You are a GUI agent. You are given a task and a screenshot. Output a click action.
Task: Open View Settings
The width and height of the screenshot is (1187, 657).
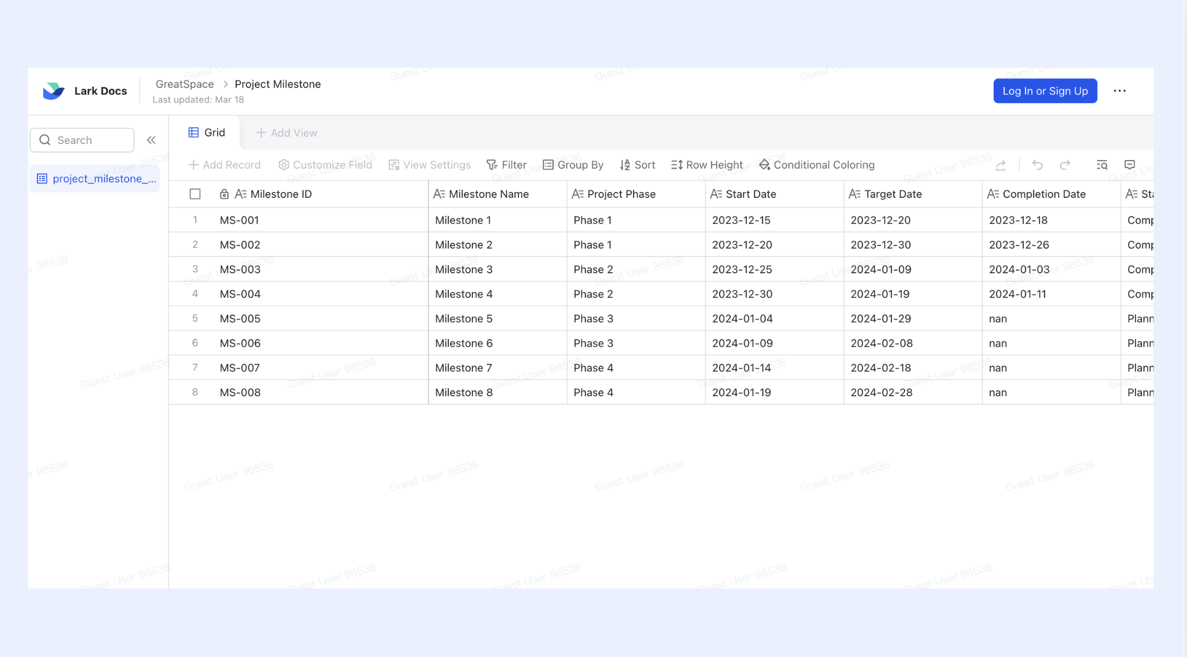point(429,165)
